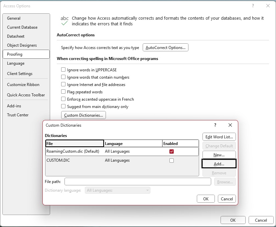Open the General options category

pyautogui.click(x=14, y=18)
